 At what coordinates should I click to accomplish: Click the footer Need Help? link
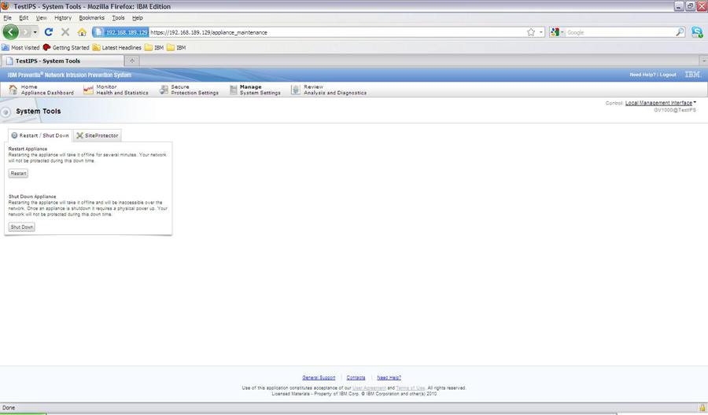coord(389,377)
